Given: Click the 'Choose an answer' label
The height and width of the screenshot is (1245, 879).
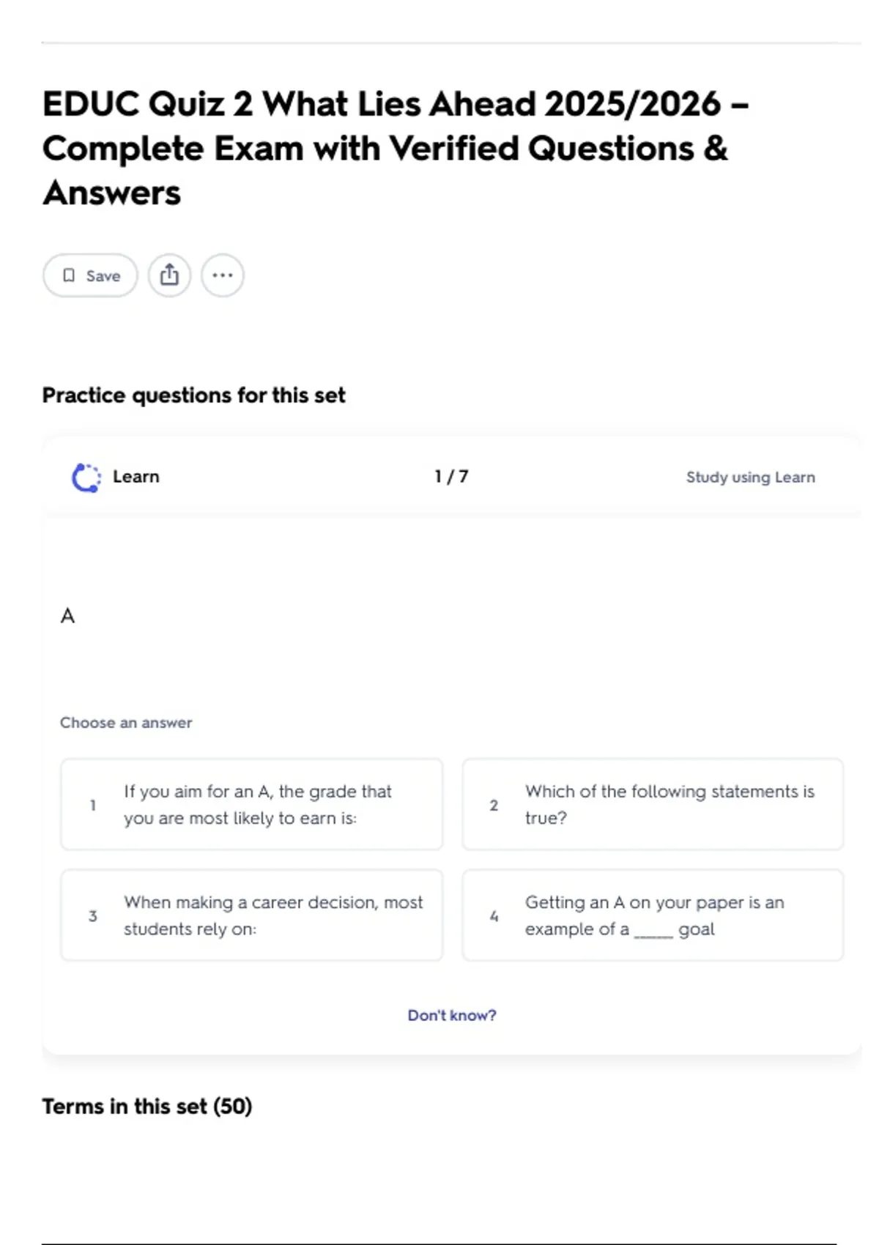Looking at the screenshot, I should tap(126, 723).
